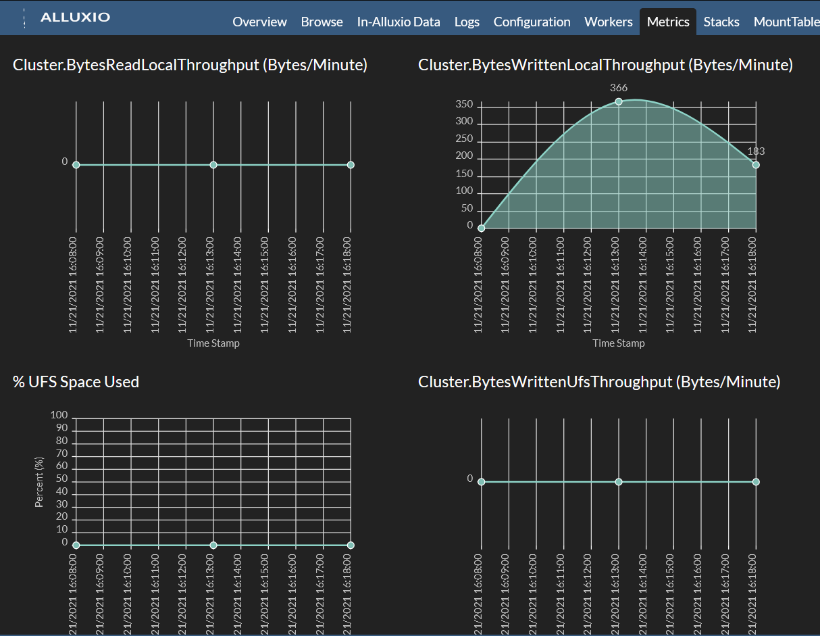The width and height of the screenshot is (820, 636).
Task: Click the 16:08:00 point on UFS Space Used chart
Action: coord(76,545)
